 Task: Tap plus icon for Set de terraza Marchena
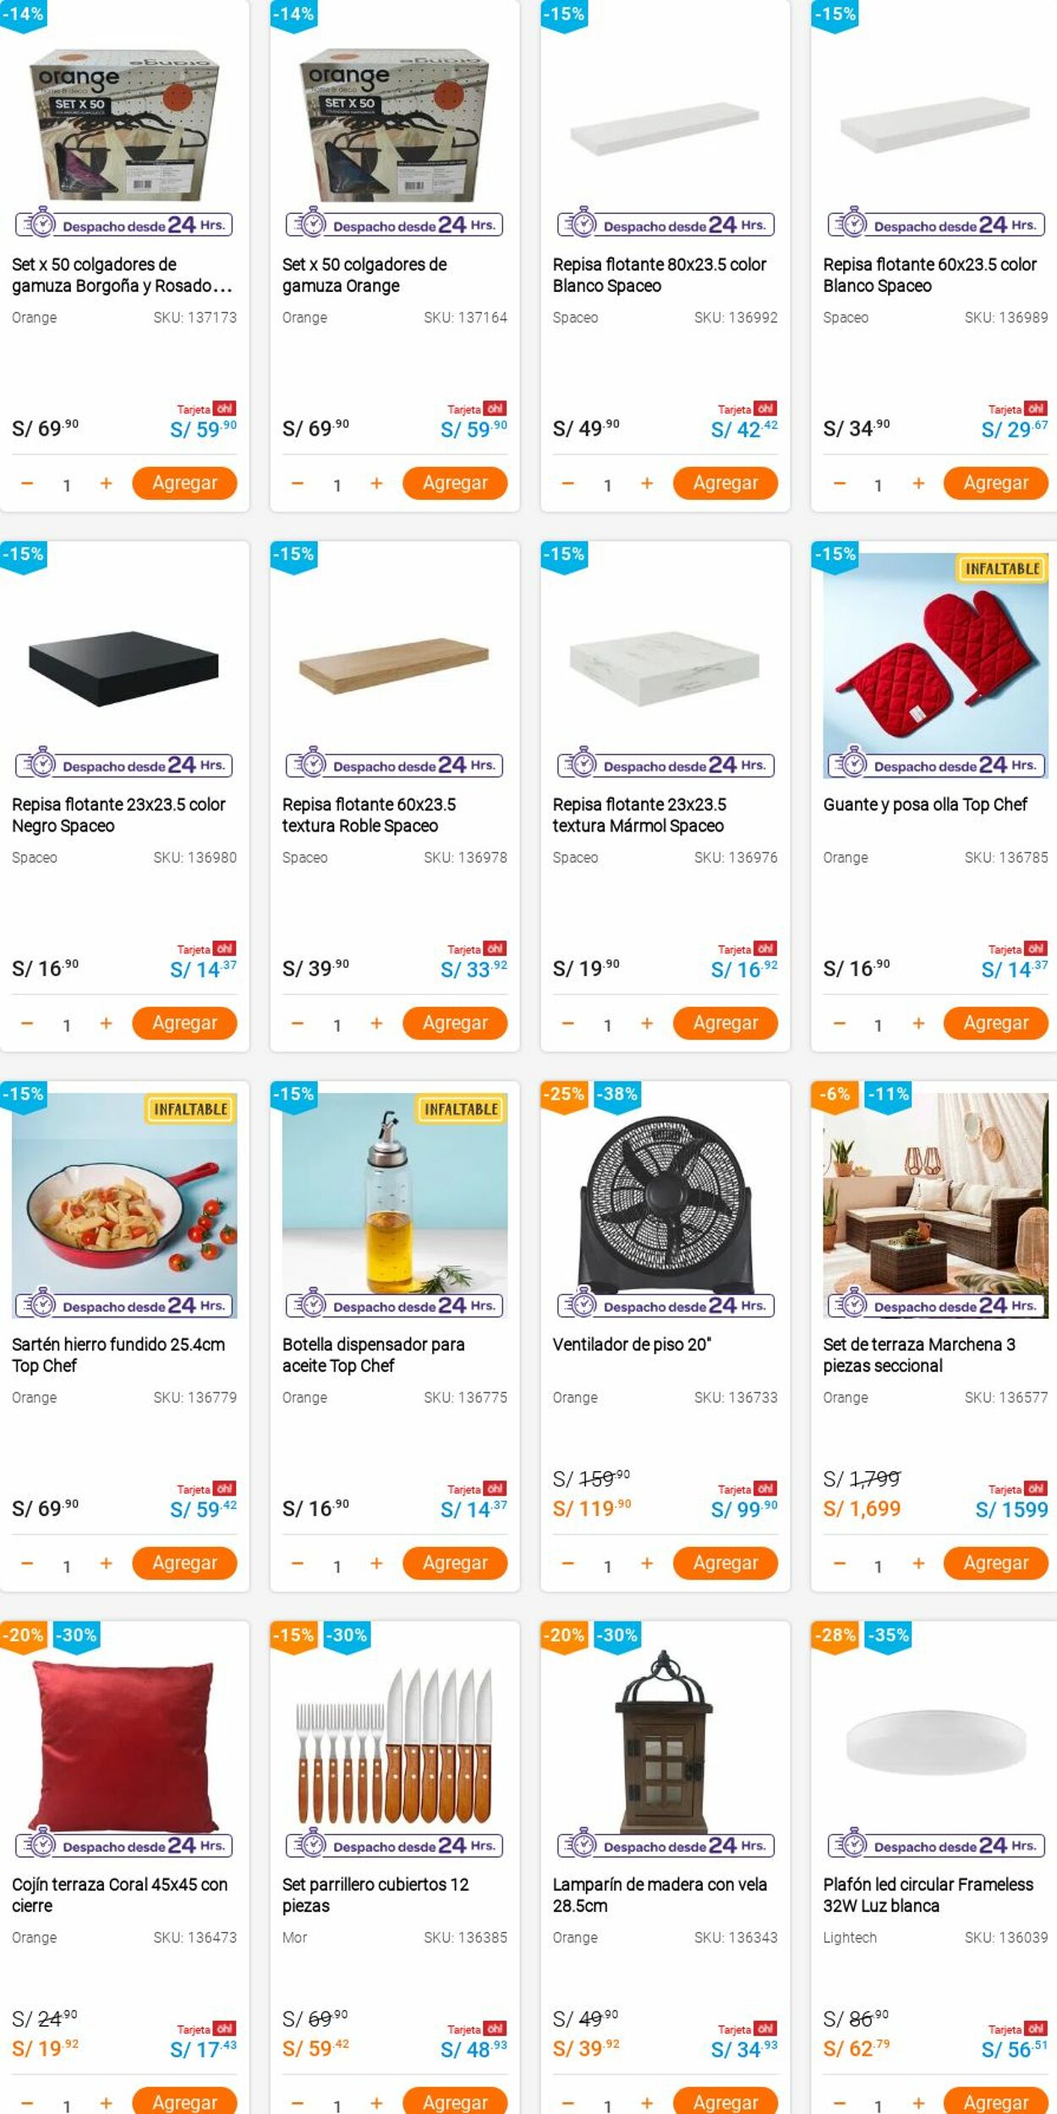coord(917,1564)
